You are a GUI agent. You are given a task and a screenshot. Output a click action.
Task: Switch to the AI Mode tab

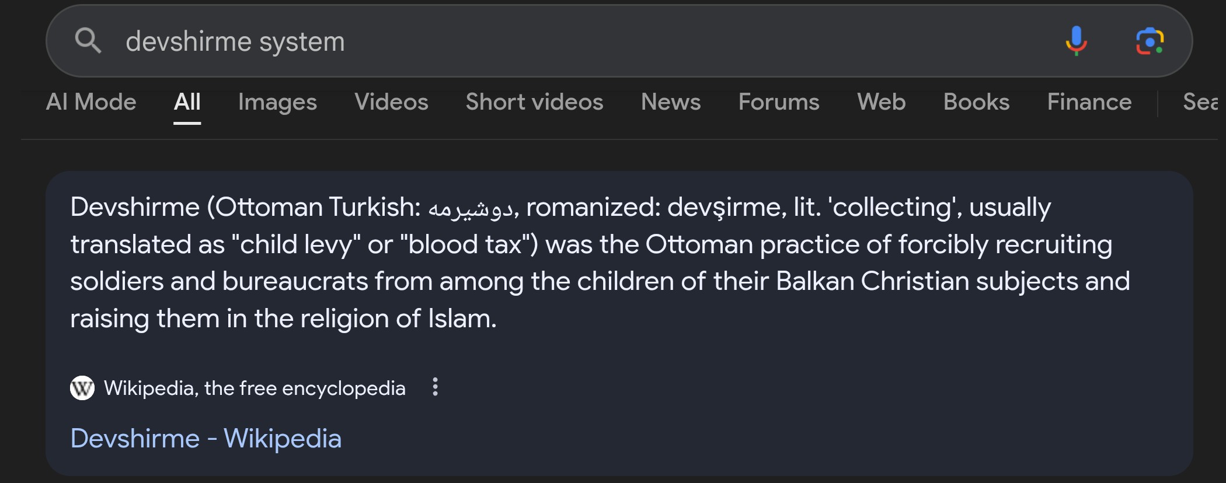[x=91, y=102]
